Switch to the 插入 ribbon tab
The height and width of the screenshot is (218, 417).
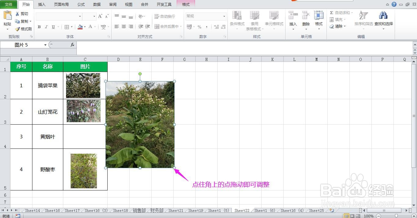[41, 4]
